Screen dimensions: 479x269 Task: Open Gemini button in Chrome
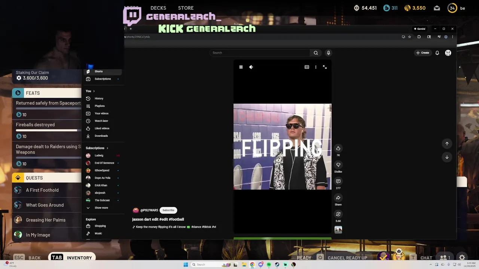419,29
